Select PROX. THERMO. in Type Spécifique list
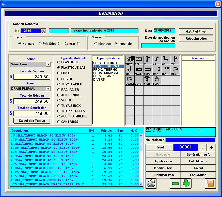 106,70
